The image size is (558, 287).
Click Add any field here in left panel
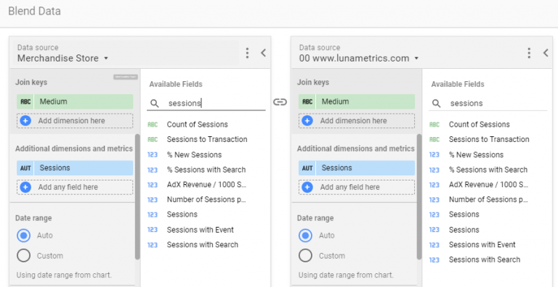75,187
